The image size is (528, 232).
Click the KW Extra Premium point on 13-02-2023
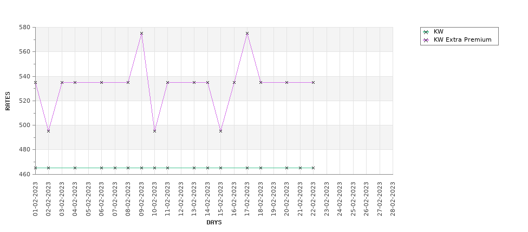click(194, 82)
